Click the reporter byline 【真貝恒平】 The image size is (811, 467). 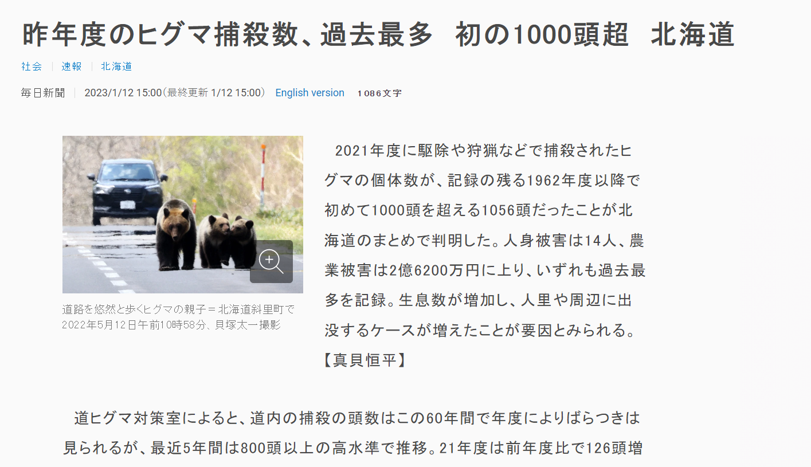[x=365, y=360]
